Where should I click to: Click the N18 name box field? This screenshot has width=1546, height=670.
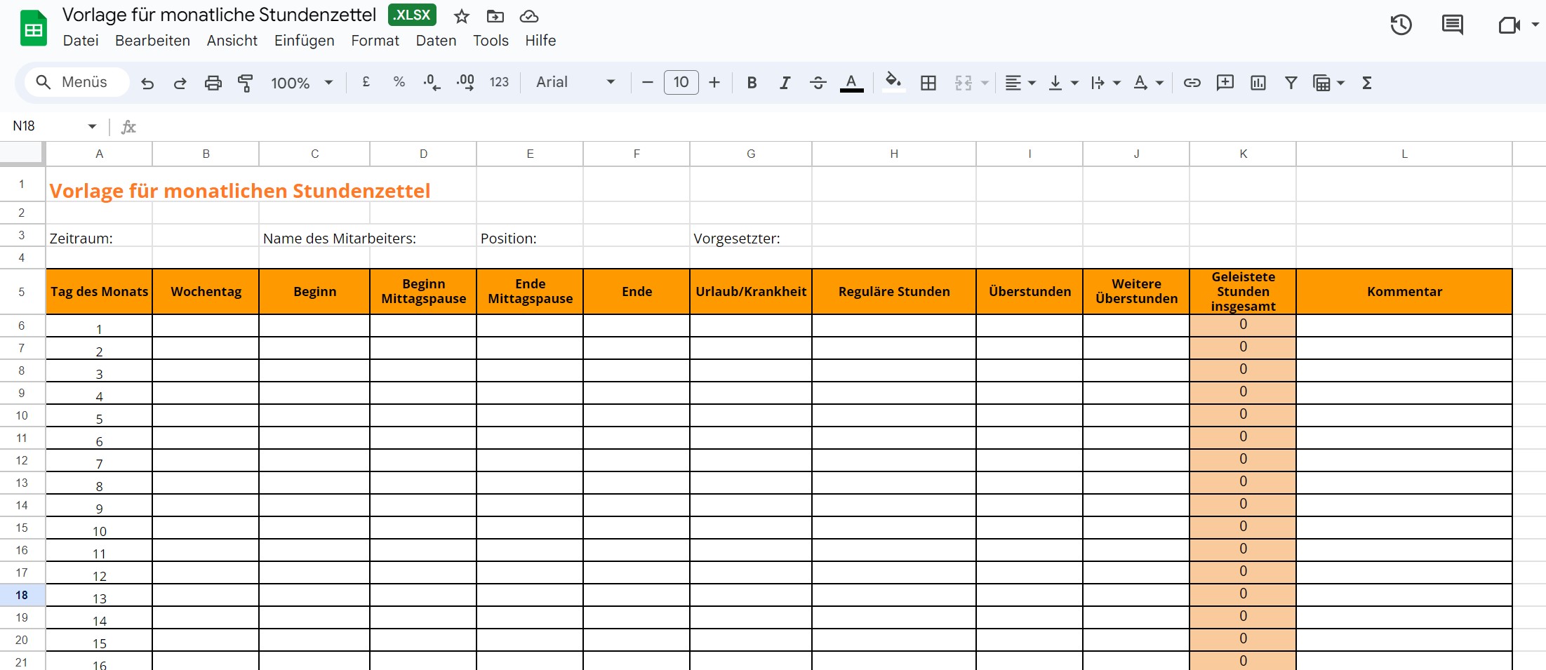pyautogui.click(x=46, y=126)
